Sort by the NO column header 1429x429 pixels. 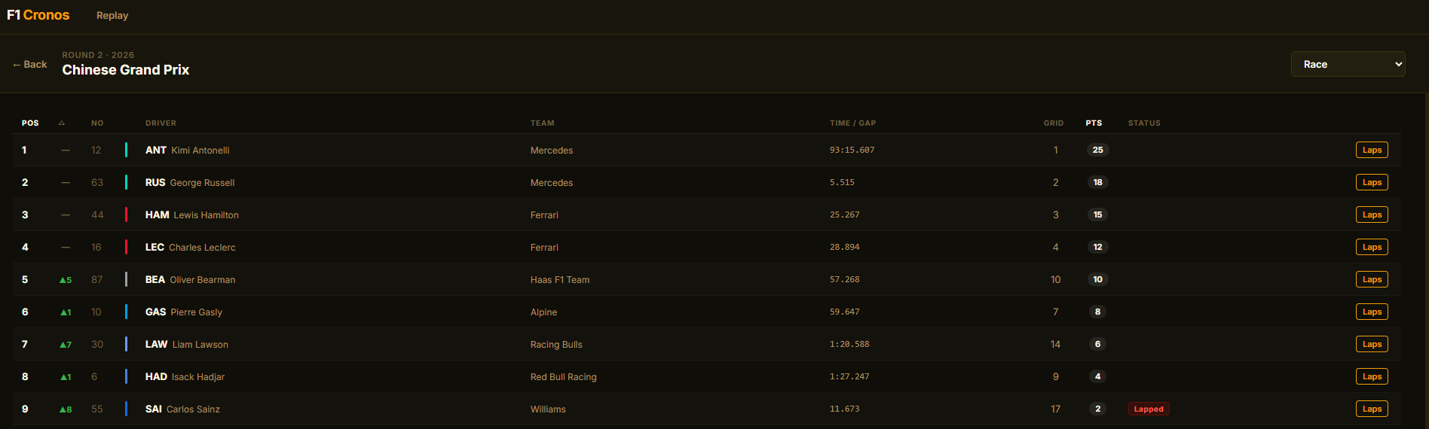(97, 123)
